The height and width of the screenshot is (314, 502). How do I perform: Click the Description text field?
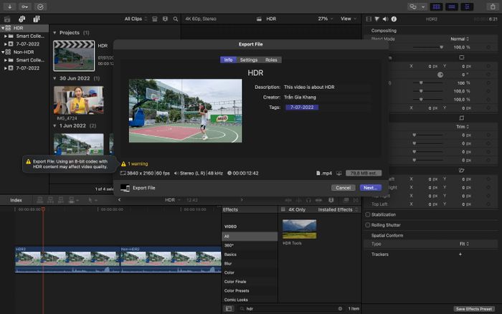(327, 87)
